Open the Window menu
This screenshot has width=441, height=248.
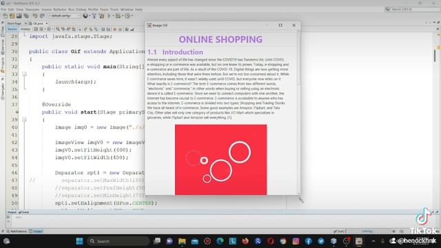[x=127, y=10]
